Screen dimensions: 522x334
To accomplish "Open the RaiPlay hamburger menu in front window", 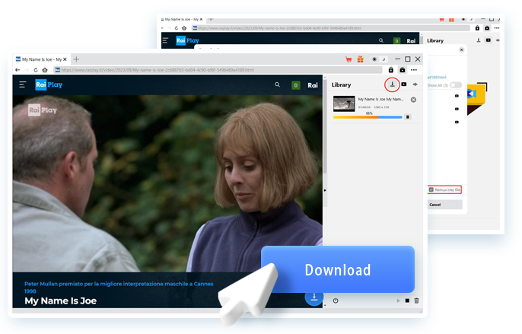I will [23, 84].
